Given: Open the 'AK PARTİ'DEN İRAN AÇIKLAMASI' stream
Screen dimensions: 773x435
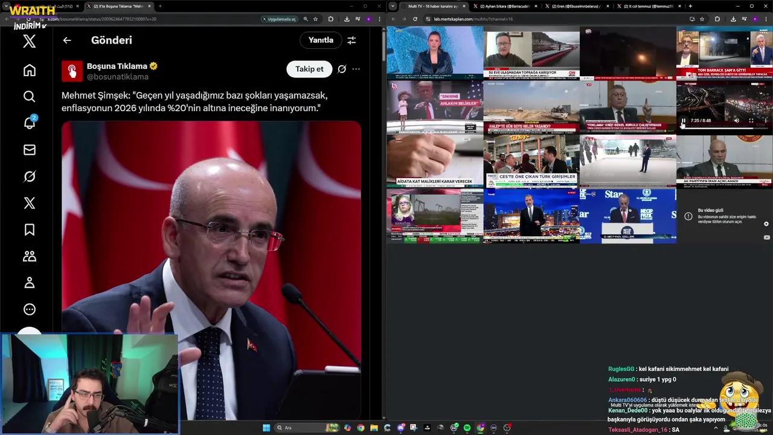Looking at the screenshot, I should (x=725, y=161).
